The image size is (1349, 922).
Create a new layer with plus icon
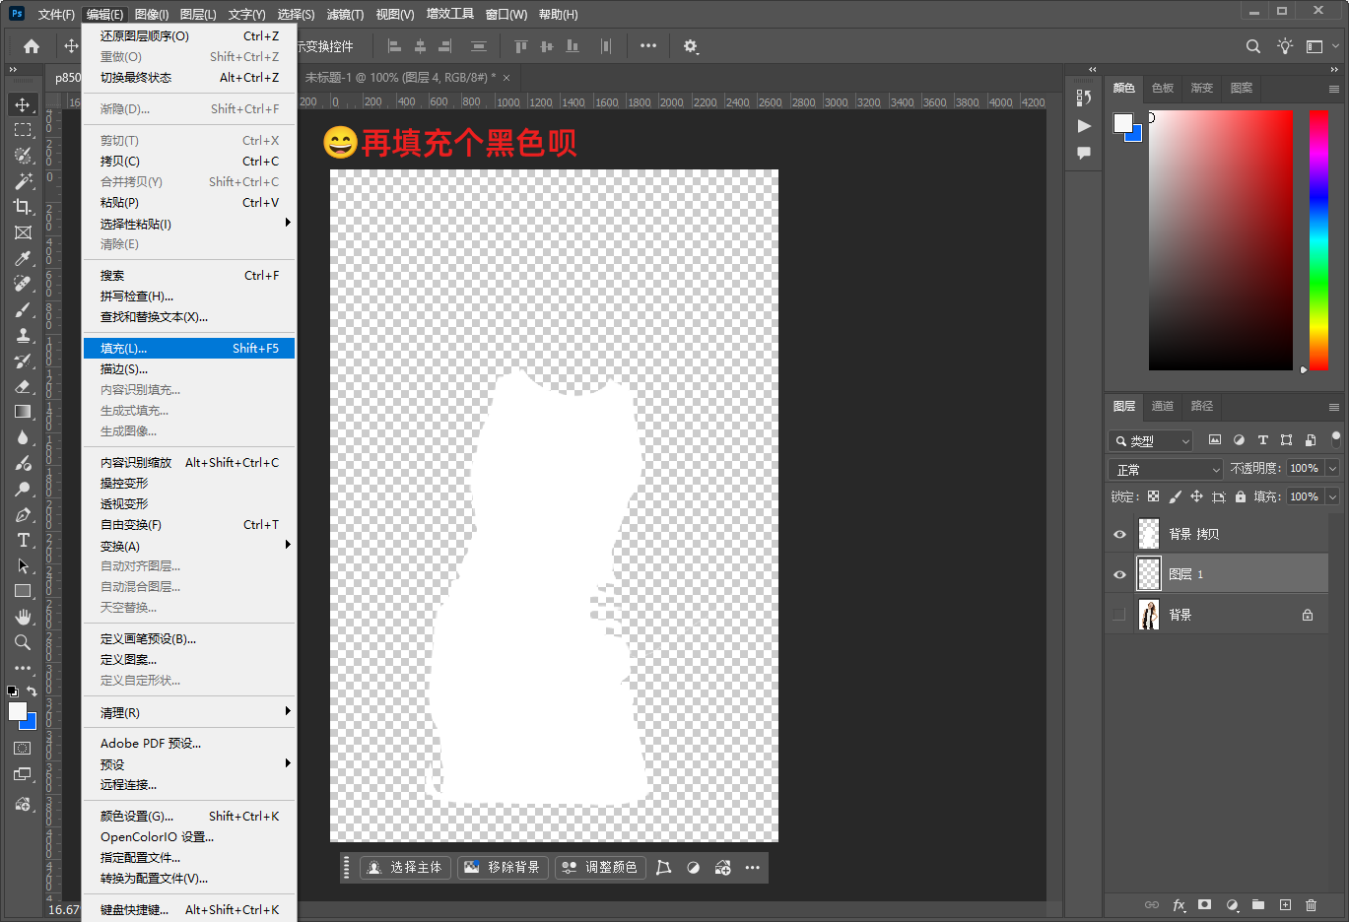(x=1285, y=904)
